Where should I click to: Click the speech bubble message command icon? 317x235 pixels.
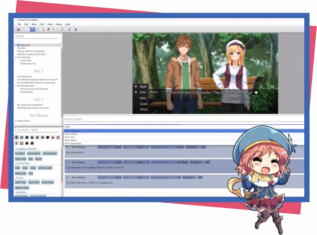point(48,137)
